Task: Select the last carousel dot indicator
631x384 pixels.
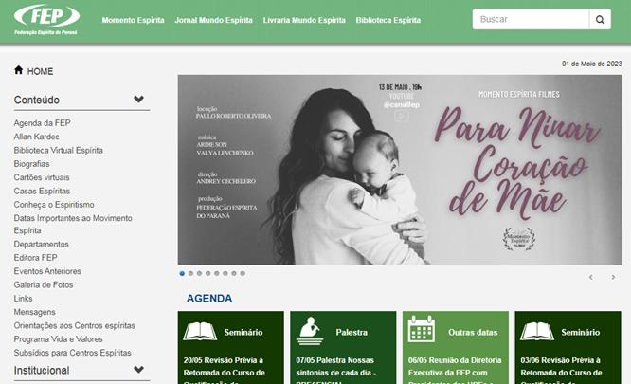Action: click(x=243, y=273)
